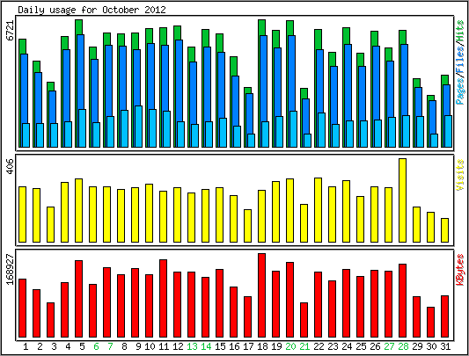The image size is (469, 356).
Task: Click the blue 'Files' legend label
Action: click(x=460, y=59)
